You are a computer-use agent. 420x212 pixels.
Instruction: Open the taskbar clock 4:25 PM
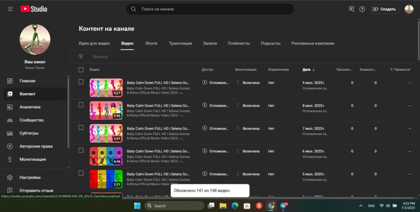pyautogui.click(x=409, y=205)
